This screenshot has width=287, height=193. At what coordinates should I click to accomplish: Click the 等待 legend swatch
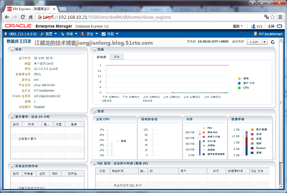[239, 79]
